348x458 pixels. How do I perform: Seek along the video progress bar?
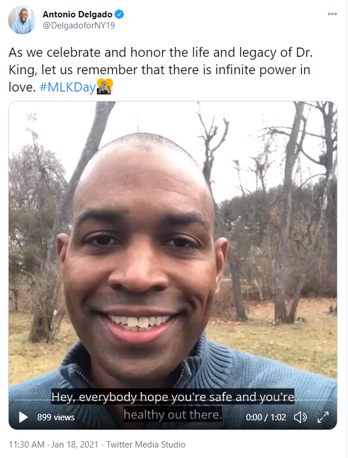tap(173, 399)
